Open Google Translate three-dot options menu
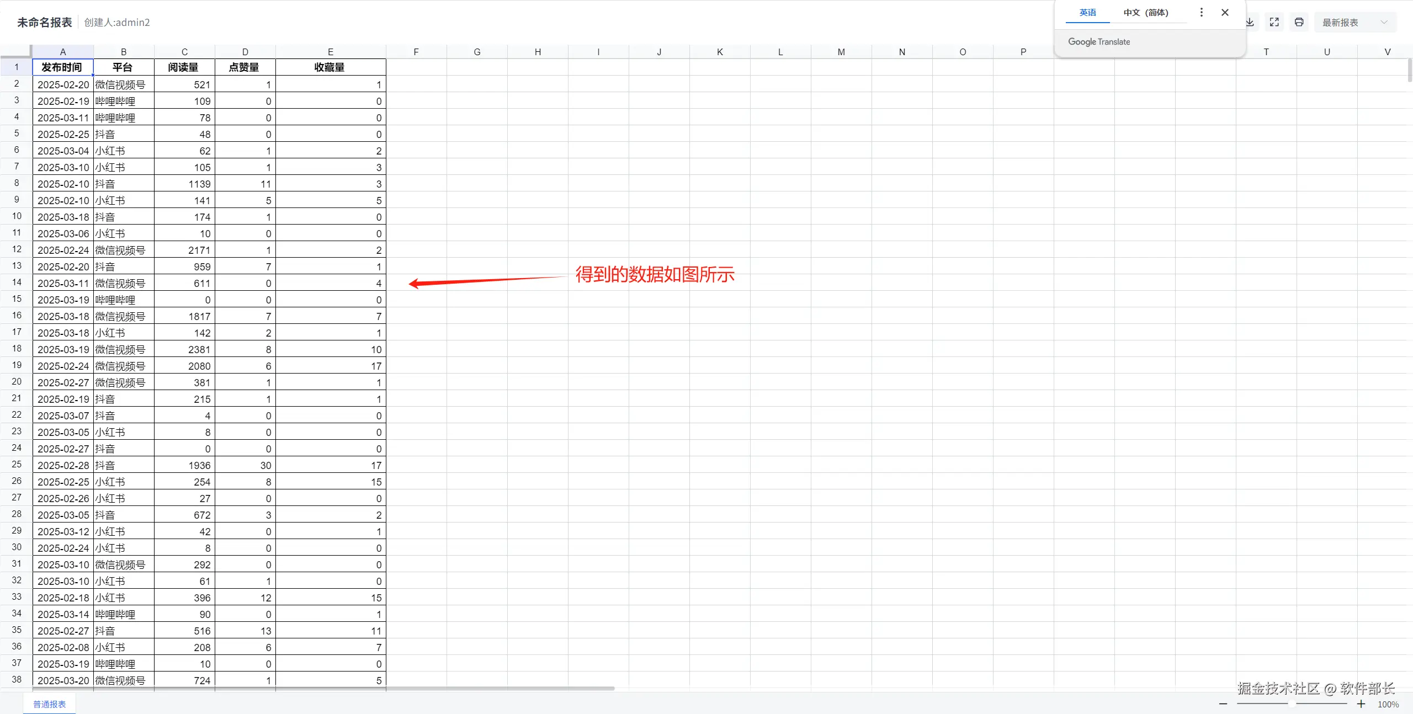The height and width of the screenshot is (714, 1413). tap(1201, 12)
